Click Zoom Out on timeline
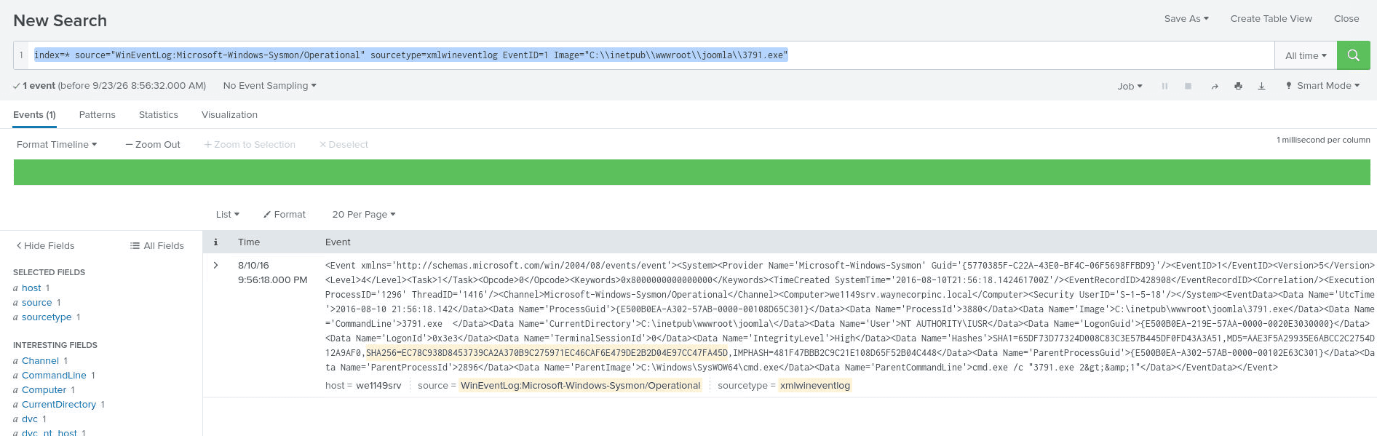 tap(153, 144)
